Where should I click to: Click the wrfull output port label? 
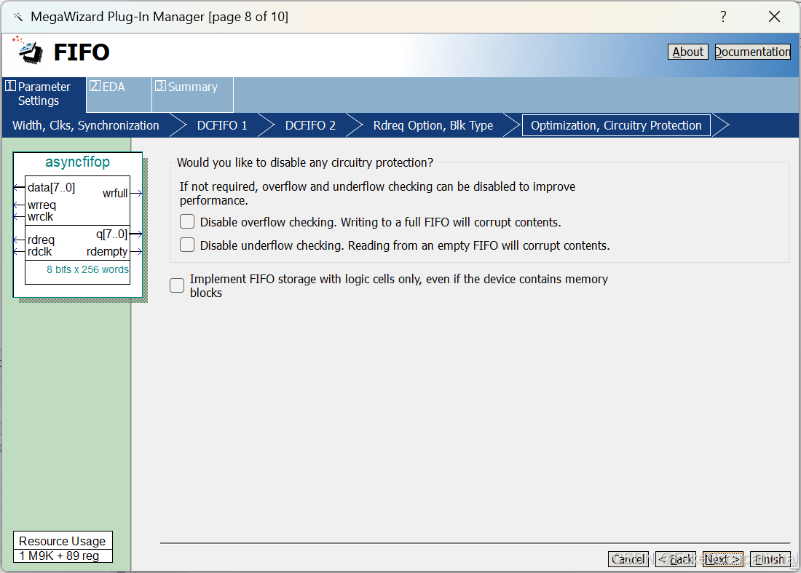(115, 193)
